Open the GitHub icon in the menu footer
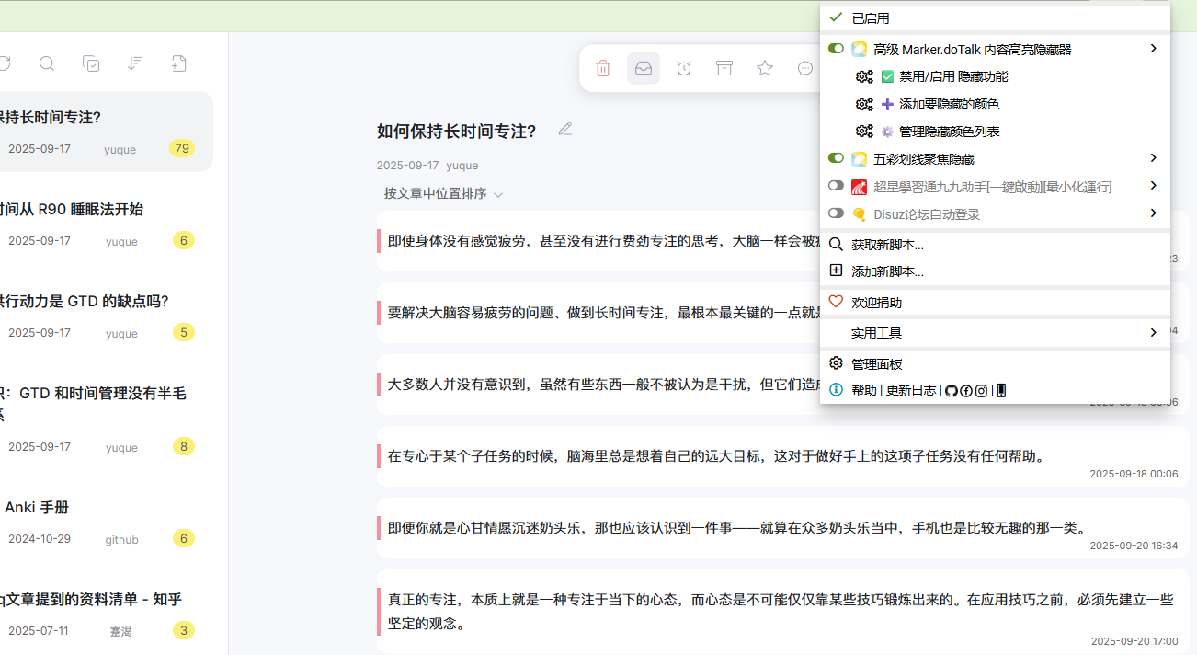 [x=952, y=390]
